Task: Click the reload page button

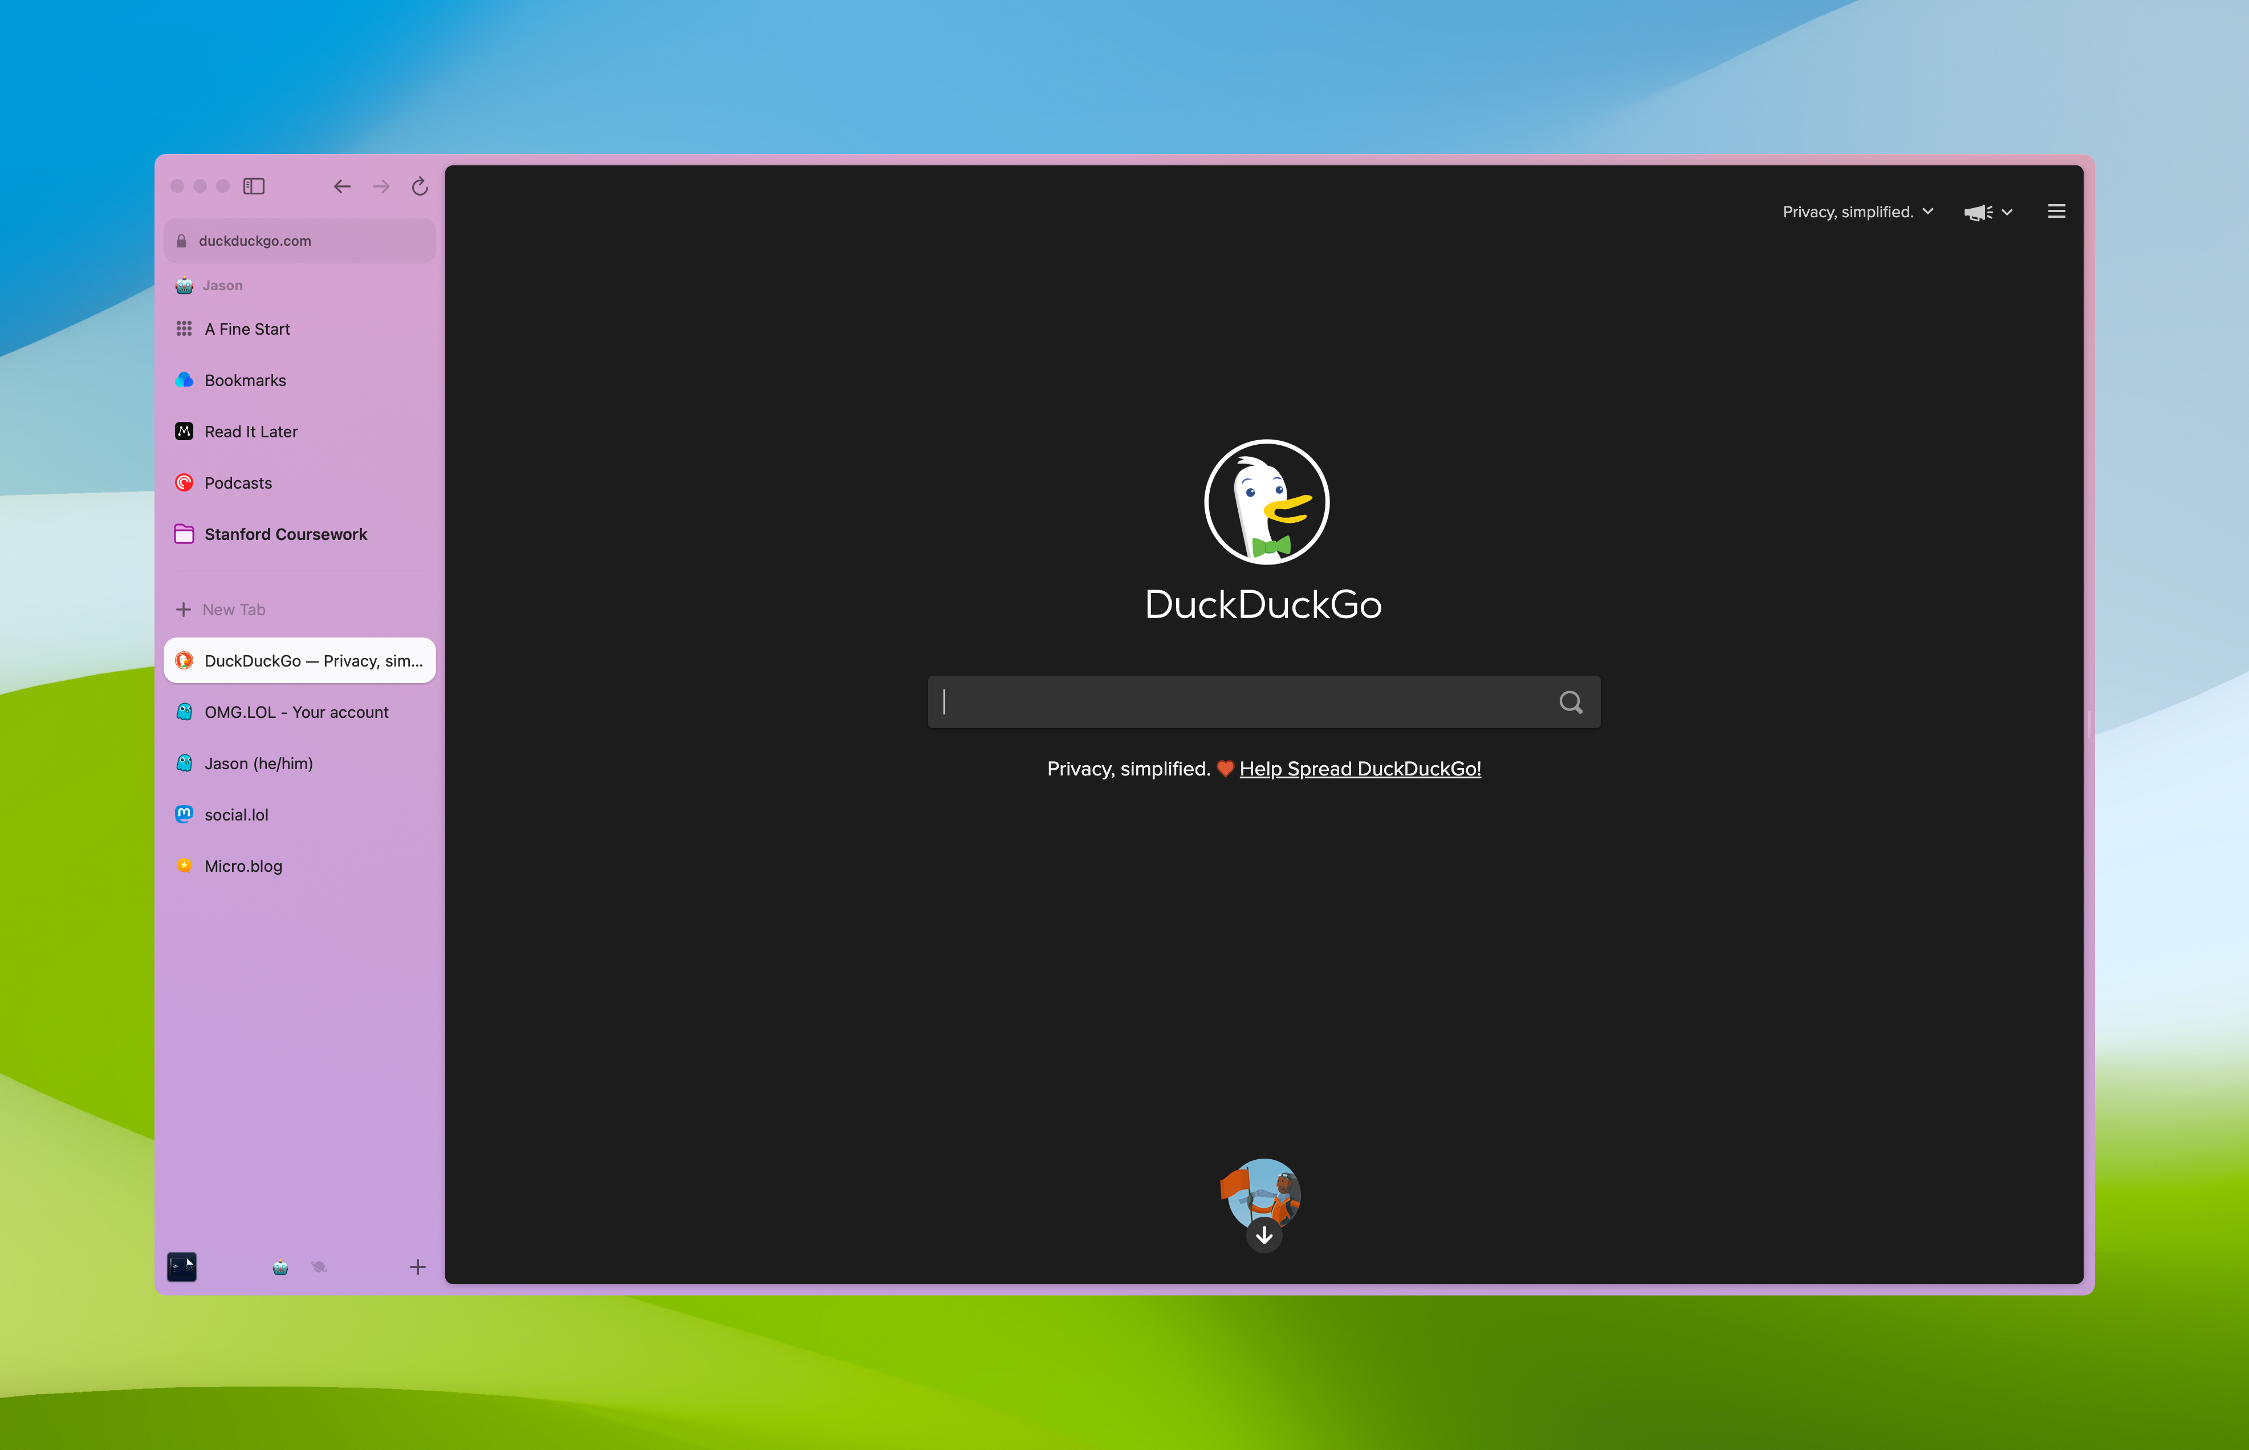Action: (421, 185)
